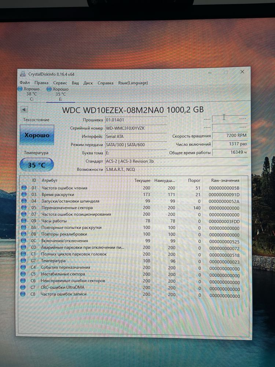Click status circle for attribute 0A

[23, 227]
